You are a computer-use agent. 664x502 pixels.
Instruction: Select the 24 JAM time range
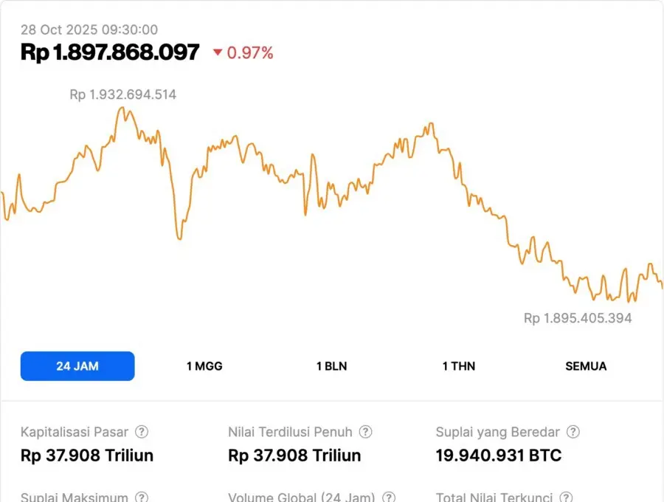tap(77, 366)
